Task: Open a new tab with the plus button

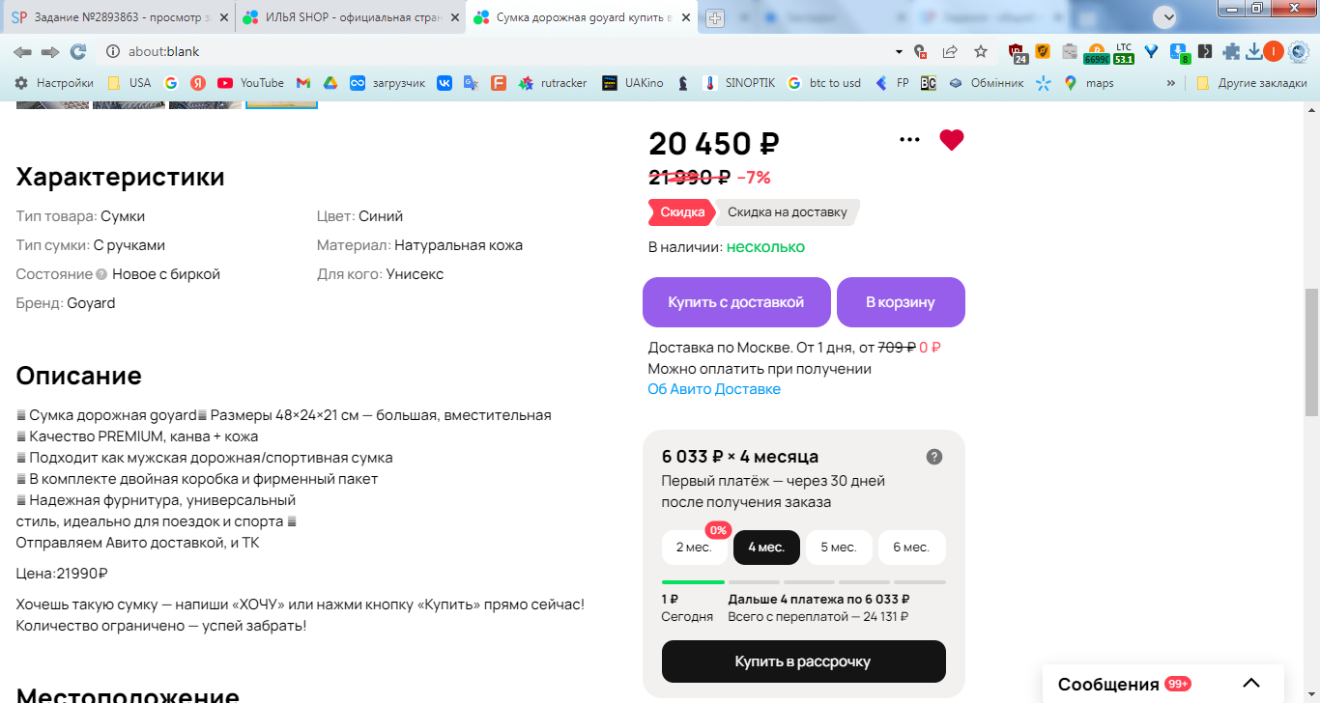Action: click(714, 18)
